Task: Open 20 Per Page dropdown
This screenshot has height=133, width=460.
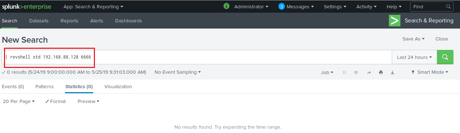Action: coord(19,102)
